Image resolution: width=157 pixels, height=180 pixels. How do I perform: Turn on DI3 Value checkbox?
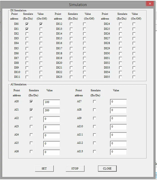[x=41, y=38]
